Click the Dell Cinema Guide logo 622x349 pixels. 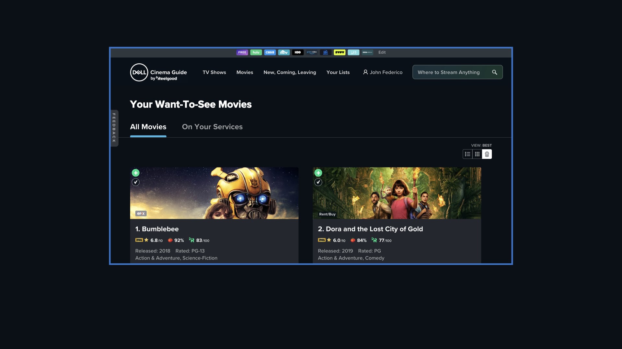click(158, 72)
